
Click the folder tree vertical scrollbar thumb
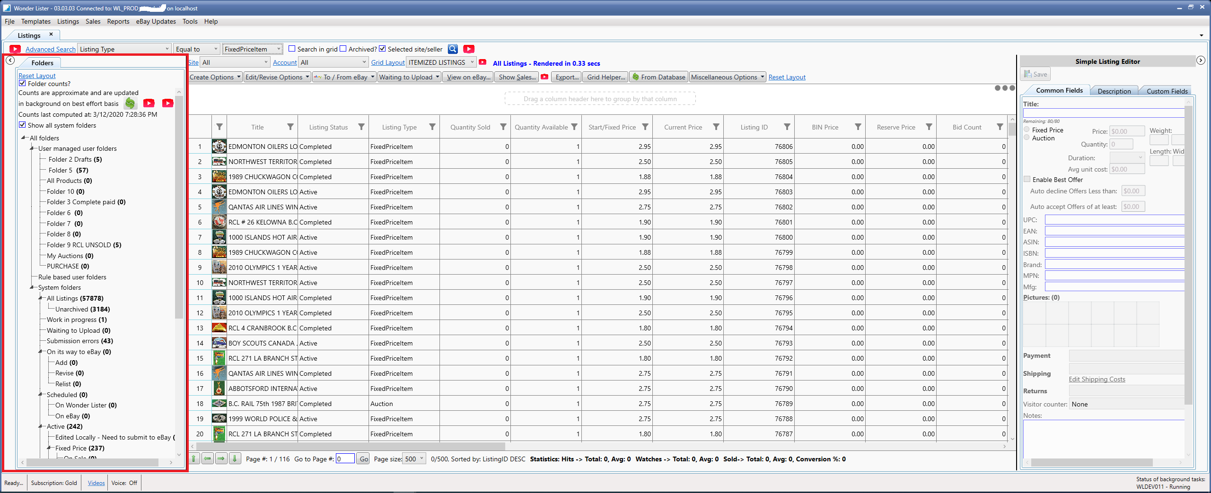point(179,208)
